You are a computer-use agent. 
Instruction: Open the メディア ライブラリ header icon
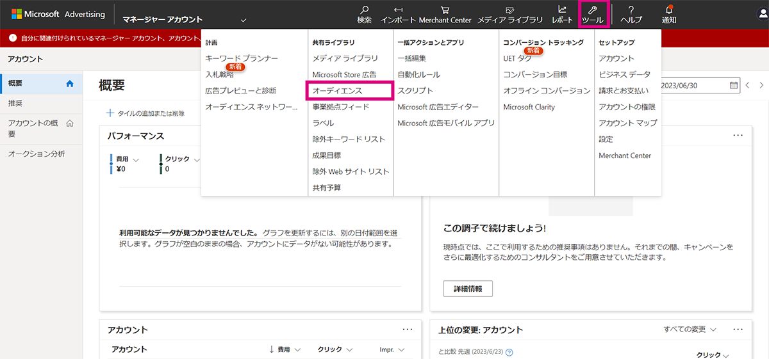(x=510, y=10)
